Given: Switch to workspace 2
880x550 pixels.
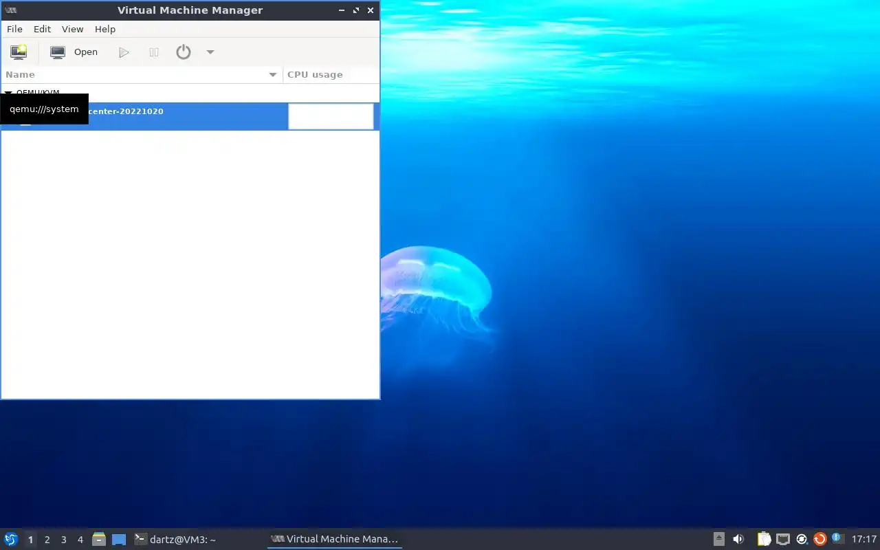Looking at the screenshot, I should 47,540.
